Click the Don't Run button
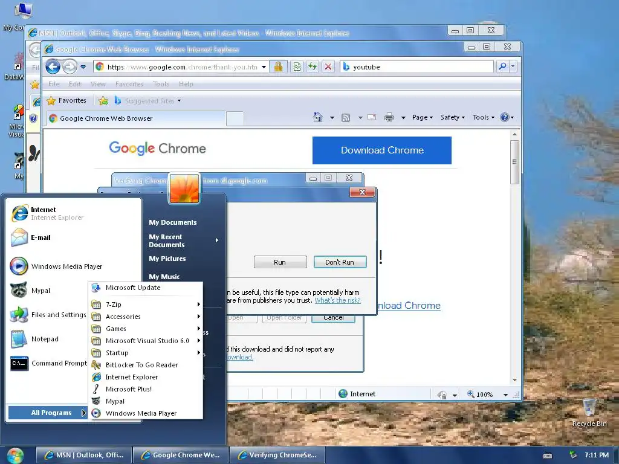 tap(340, 262)
